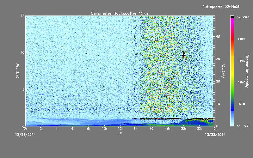Click the '180.0' colorbar value
The width and height of the screenshot is (253, 158).
point(242,61)
